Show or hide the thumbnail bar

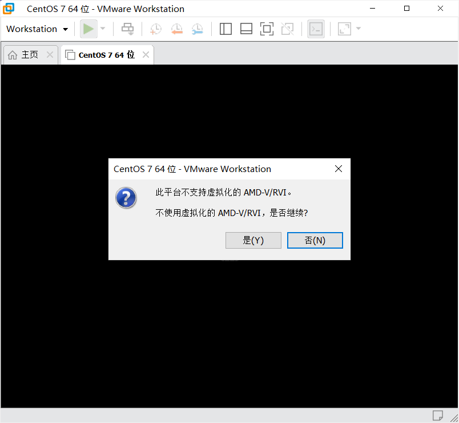[246, 28]
